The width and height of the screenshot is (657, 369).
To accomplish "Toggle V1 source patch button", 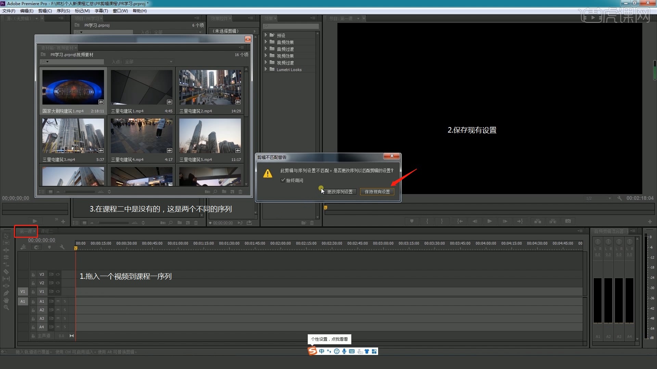I will click(x=23, y=291).
